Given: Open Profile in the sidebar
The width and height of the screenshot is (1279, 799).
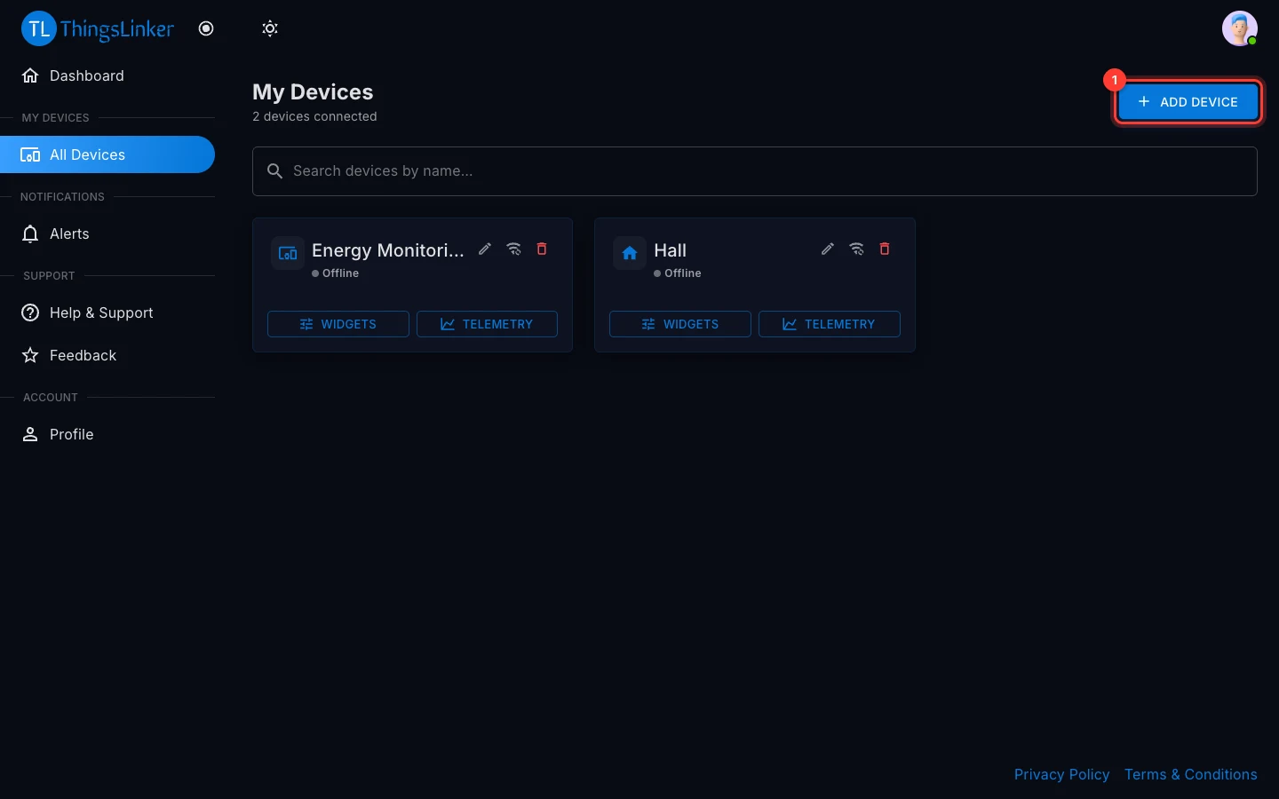Looking at the screenshot, I should point(107,434).
